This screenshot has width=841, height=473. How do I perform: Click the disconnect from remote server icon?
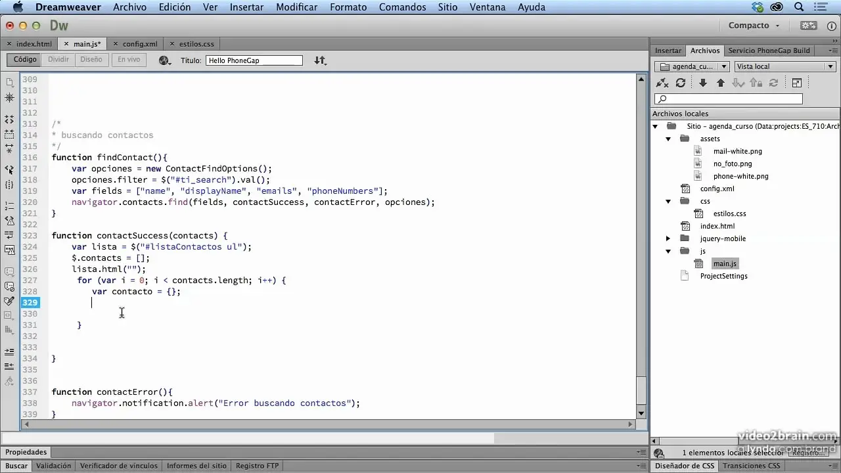point(662,83)
